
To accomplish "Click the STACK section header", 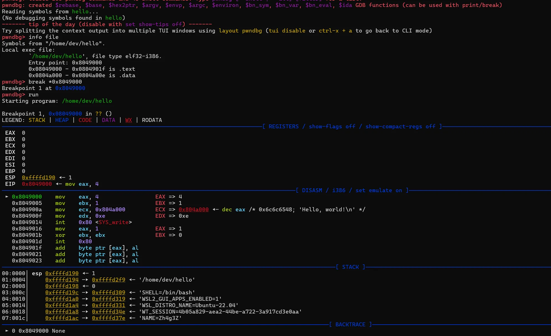I will coord(350,267).
